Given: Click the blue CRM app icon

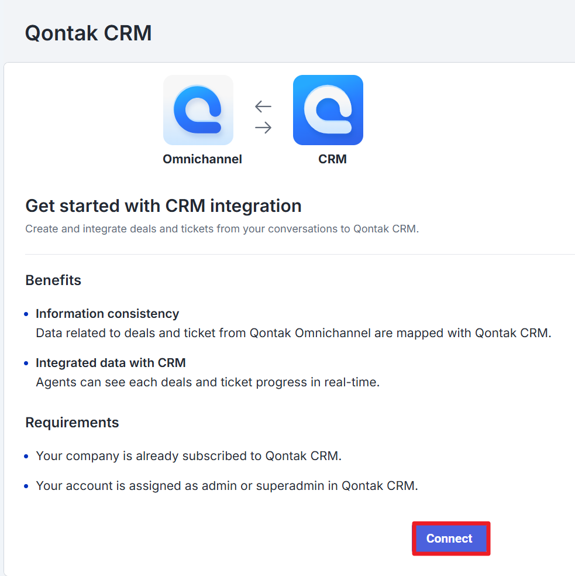Looking at the screenshot, I should click(328, 110).
